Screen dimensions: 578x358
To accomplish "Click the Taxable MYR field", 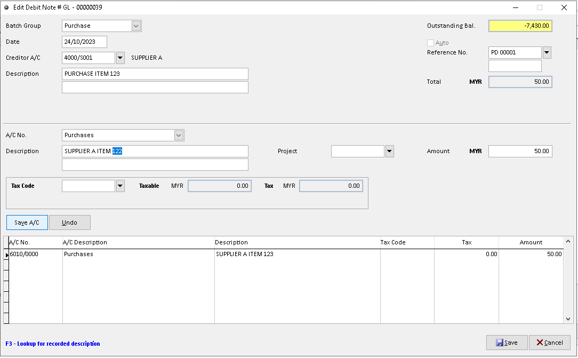I will (x=220, y=186).
